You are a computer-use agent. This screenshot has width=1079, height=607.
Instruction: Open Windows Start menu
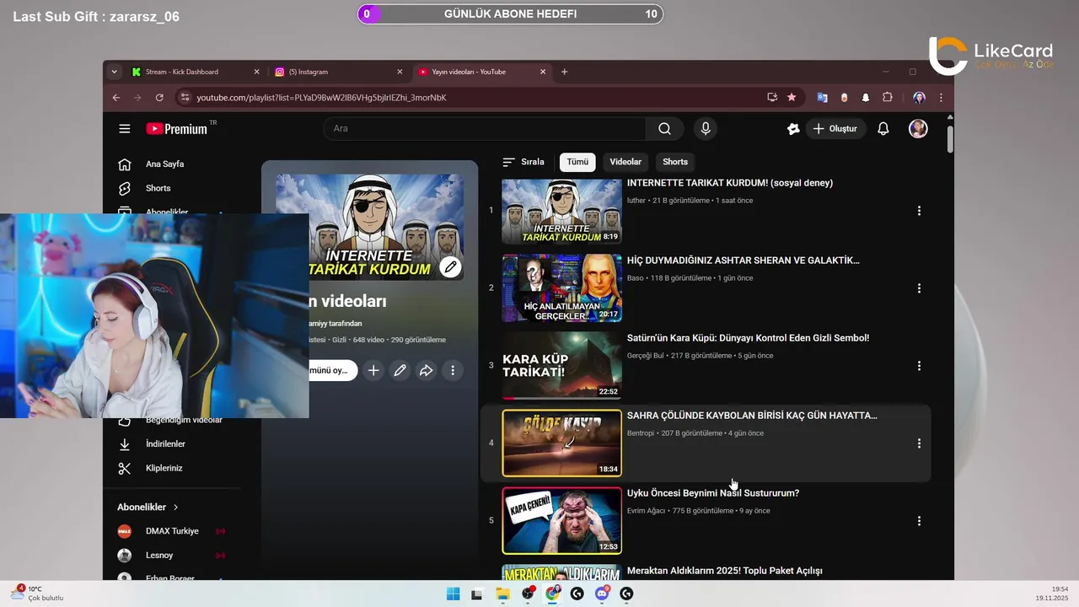coord(453,594)
